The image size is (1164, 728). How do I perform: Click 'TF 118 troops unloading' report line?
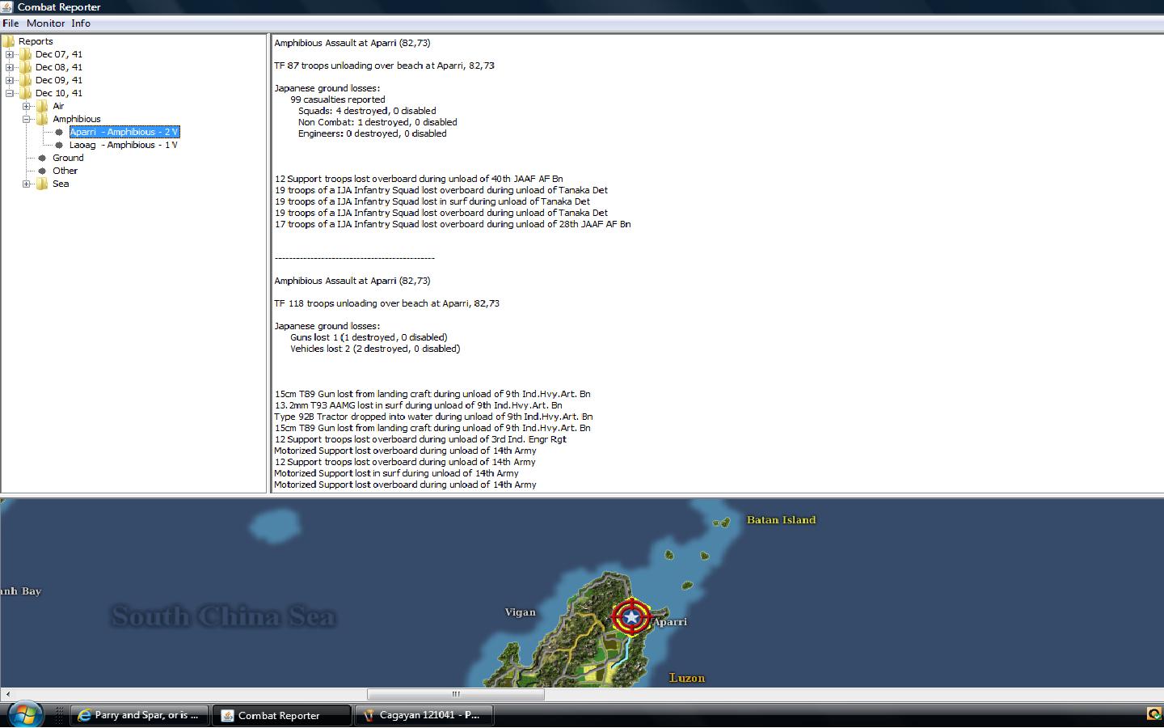pos(386,303)
